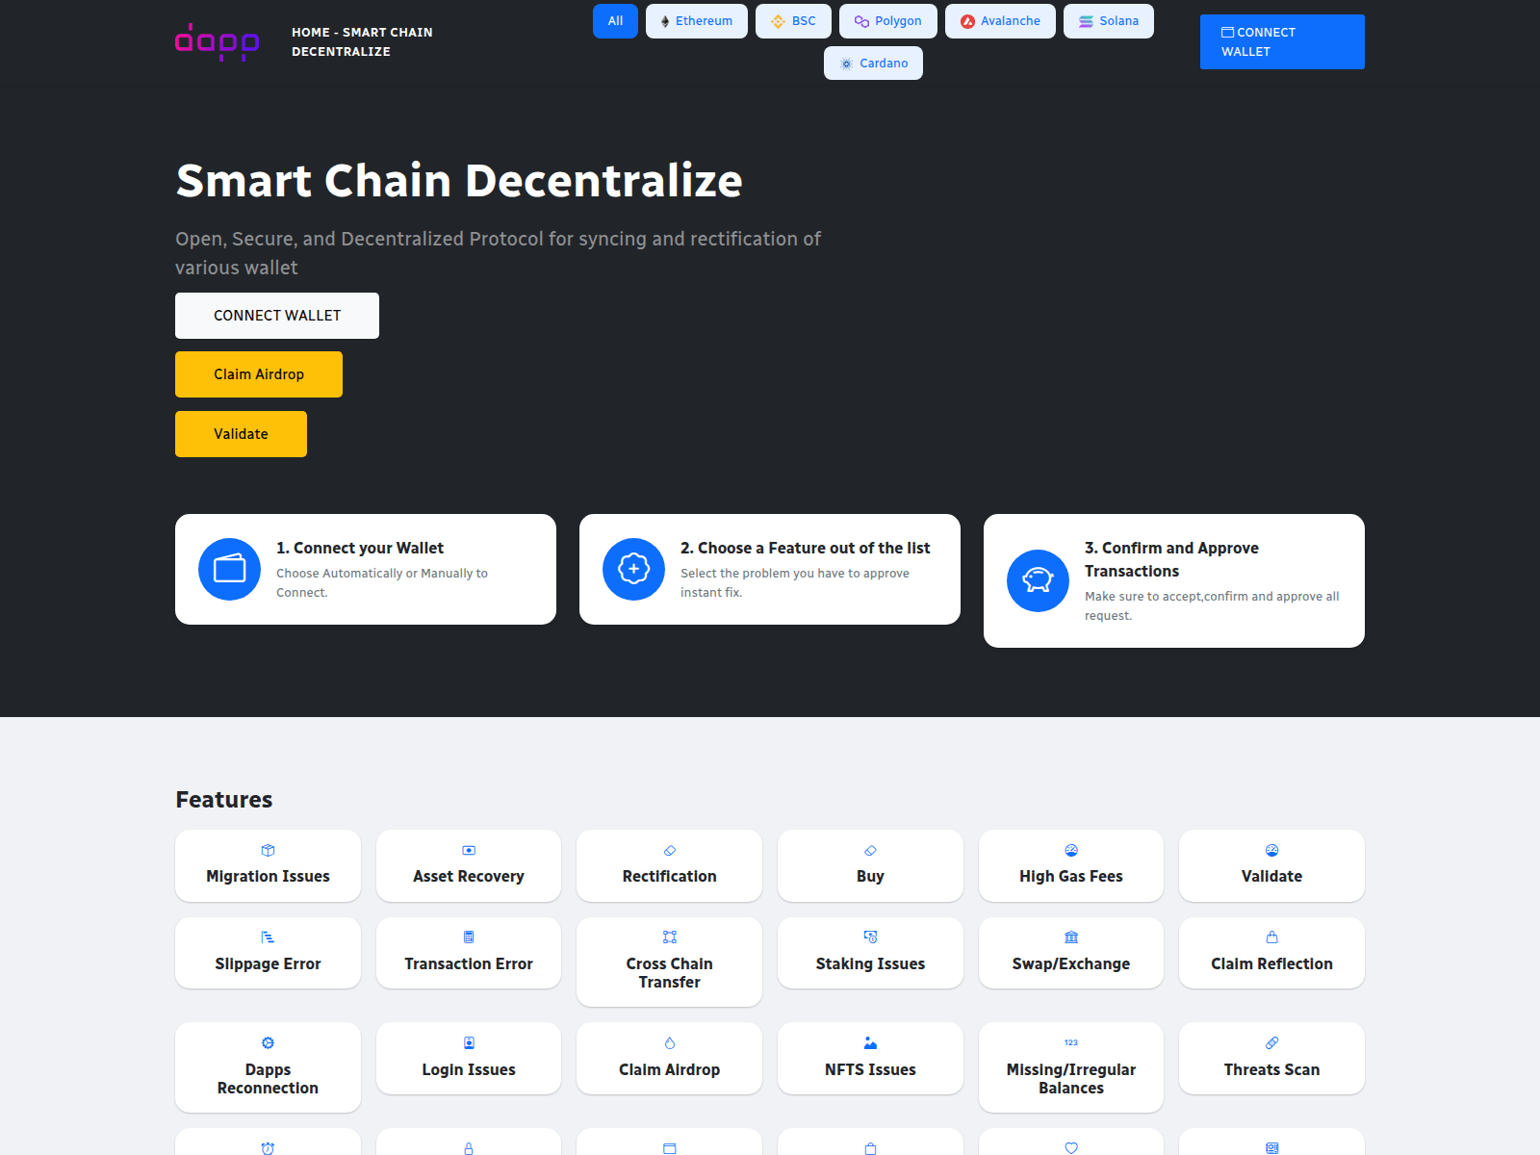Click the calculator icon above Transaction Error

(469, 937)
